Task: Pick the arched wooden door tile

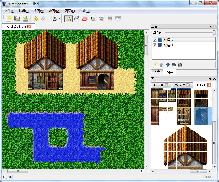Action: 184,116
